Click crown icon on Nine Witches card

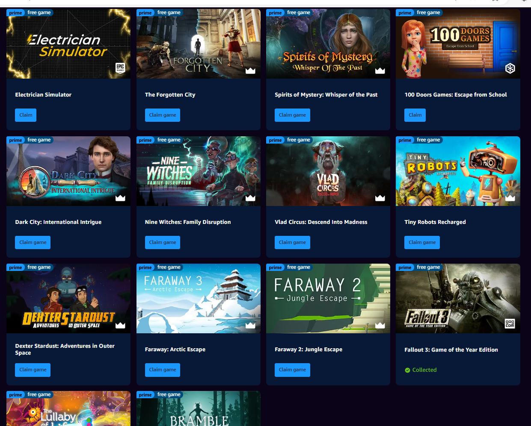250,198
